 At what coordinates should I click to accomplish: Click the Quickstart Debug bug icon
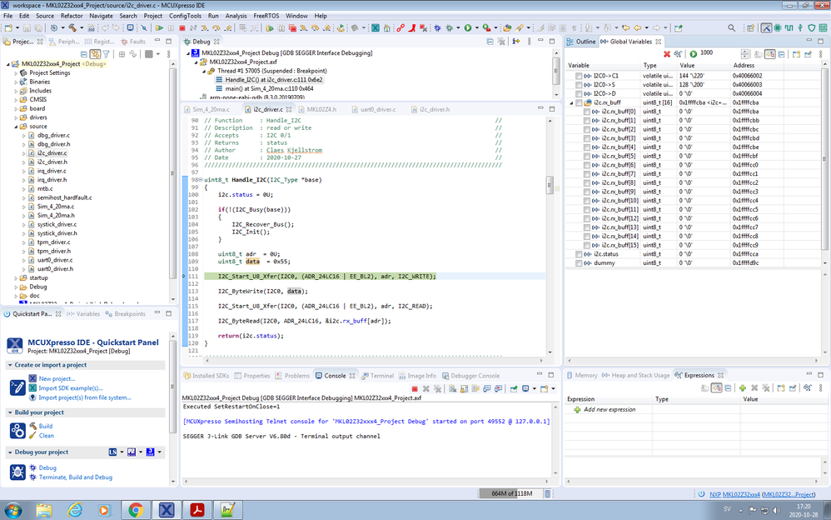(x=17, y=472)
